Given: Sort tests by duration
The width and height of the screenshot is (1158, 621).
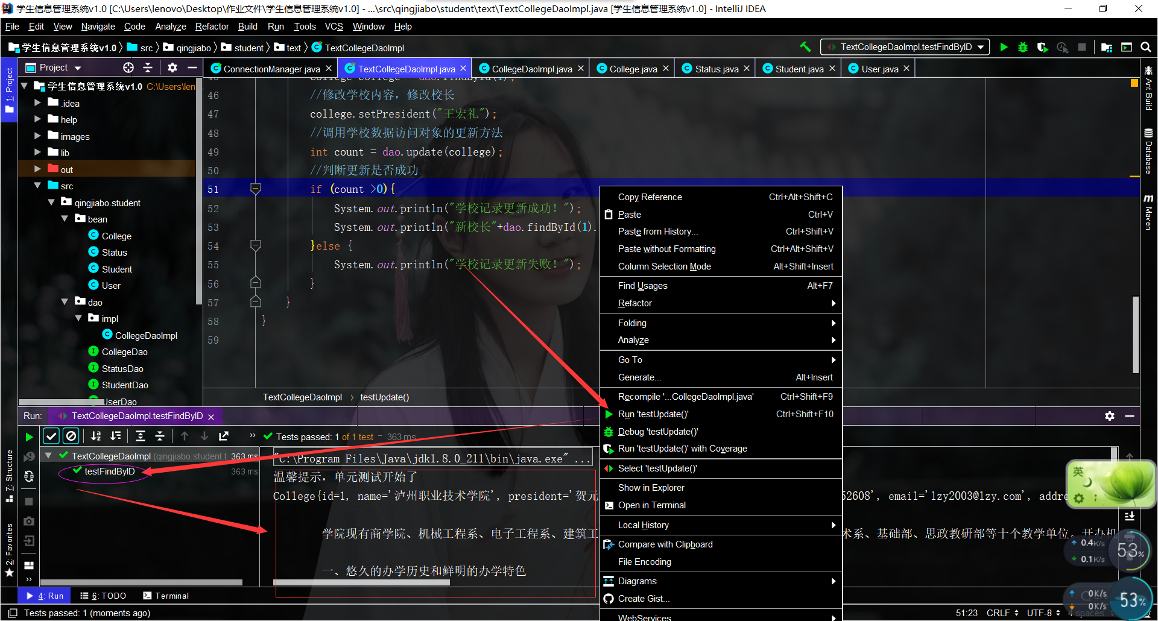Looking at the screenshot, I should pyautogui.click(x=116, y=436).
